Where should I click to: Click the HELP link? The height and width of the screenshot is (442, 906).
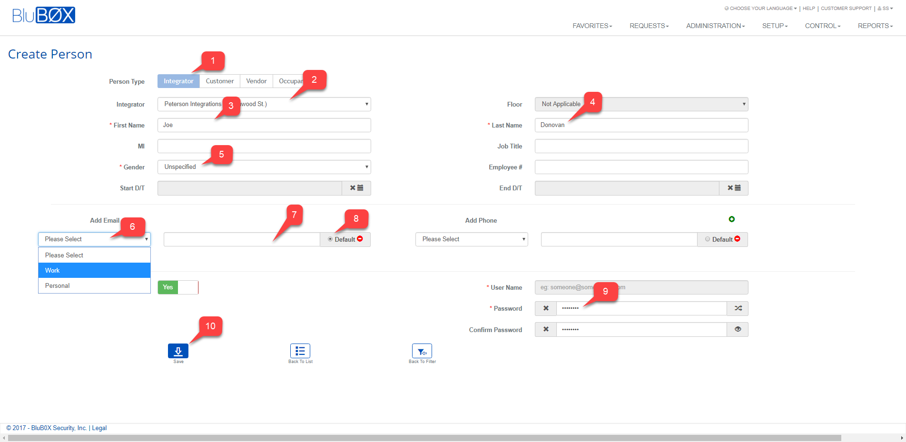[808, 8]
